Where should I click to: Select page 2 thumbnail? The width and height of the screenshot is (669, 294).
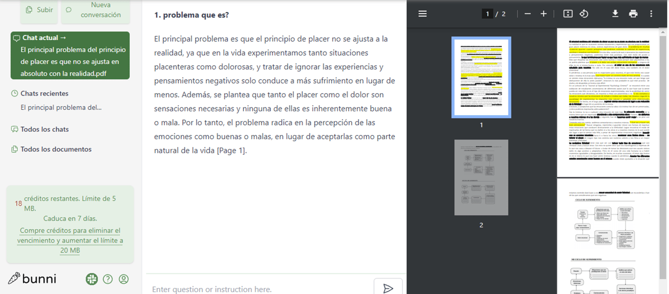(x=481, y=177)
